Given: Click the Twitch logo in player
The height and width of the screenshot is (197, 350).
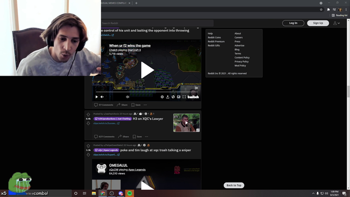Looking at the screenshot, I should pos(193,97).
